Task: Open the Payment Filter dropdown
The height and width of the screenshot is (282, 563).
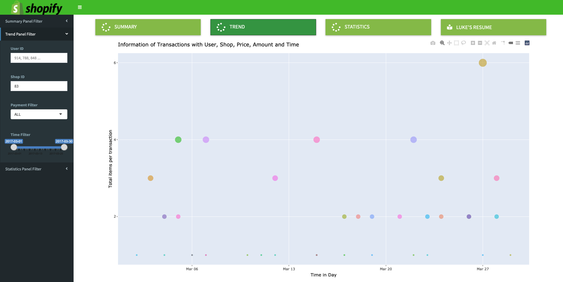Action: coord(39,114)
